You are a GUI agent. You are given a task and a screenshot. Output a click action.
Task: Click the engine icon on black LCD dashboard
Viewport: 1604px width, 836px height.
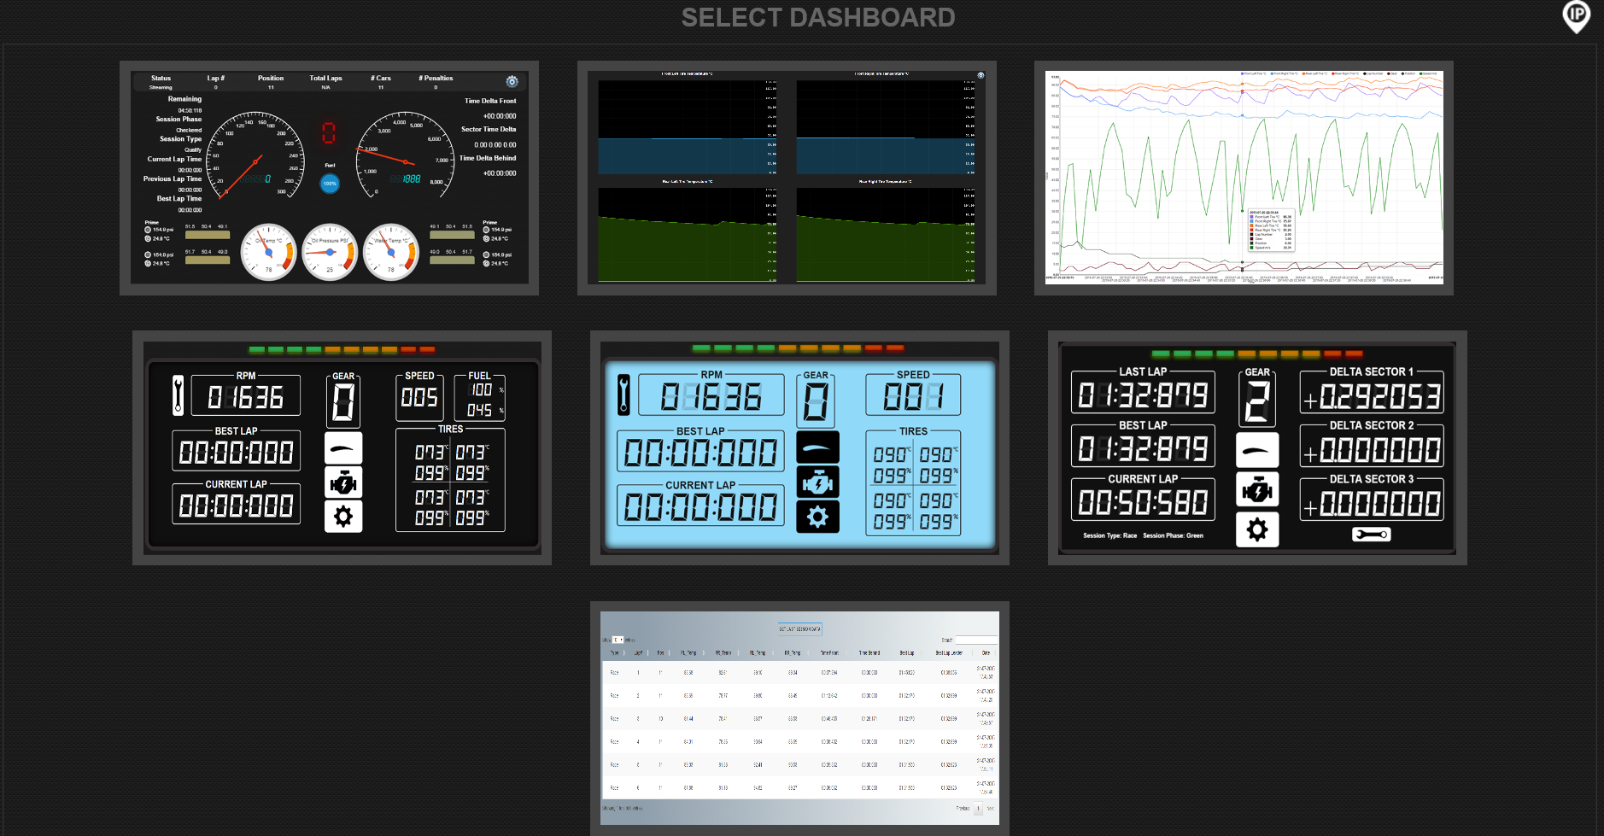point(343,482)
